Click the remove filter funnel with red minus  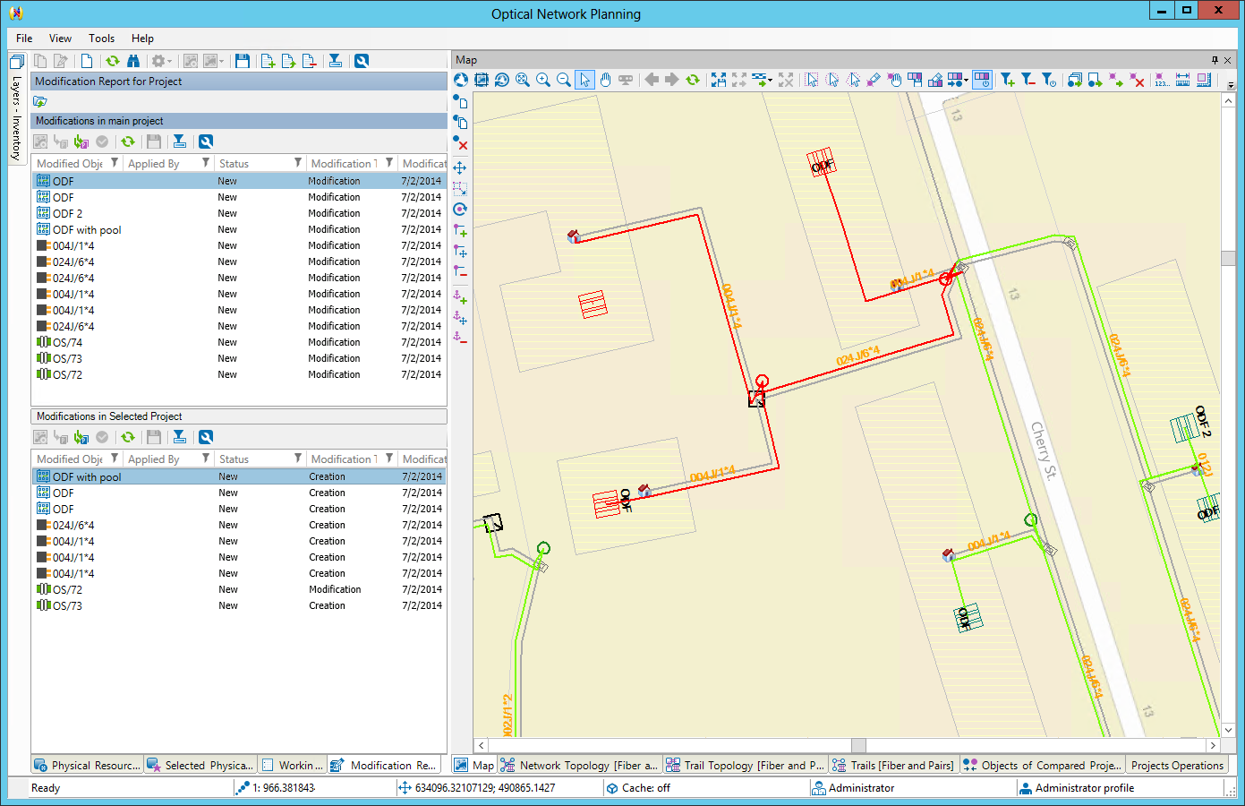tap(1028, 80)
